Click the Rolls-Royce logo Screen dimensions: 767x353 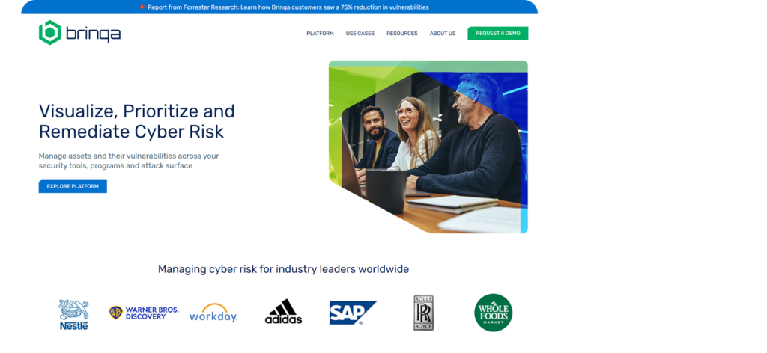(x=424, y=313)
